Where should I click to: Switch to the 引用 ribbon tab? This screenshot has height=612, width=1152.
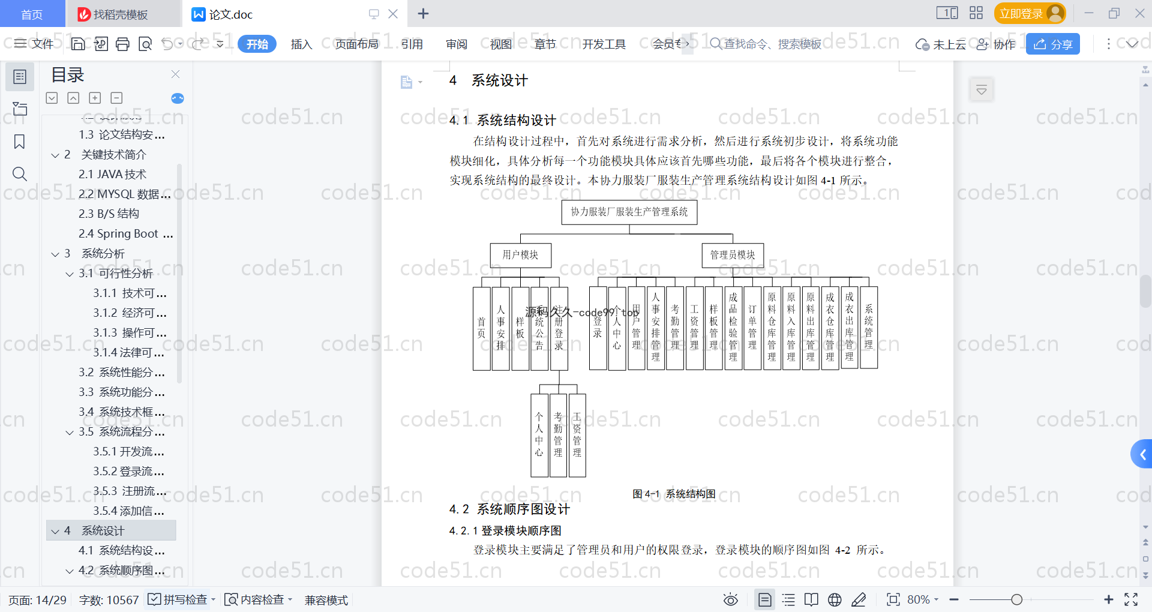pos(412,44)
